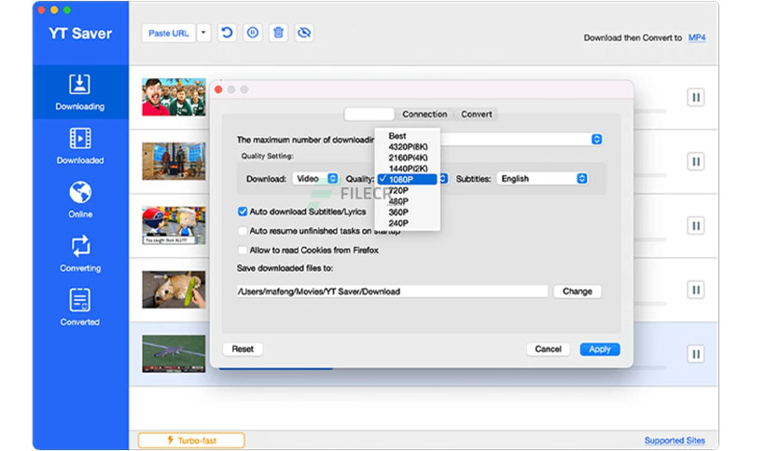Close the preferences dialog with red button

218,89
